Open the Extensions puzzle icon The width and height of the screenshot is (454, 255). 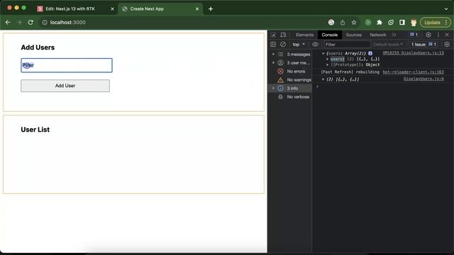[380, 22]
